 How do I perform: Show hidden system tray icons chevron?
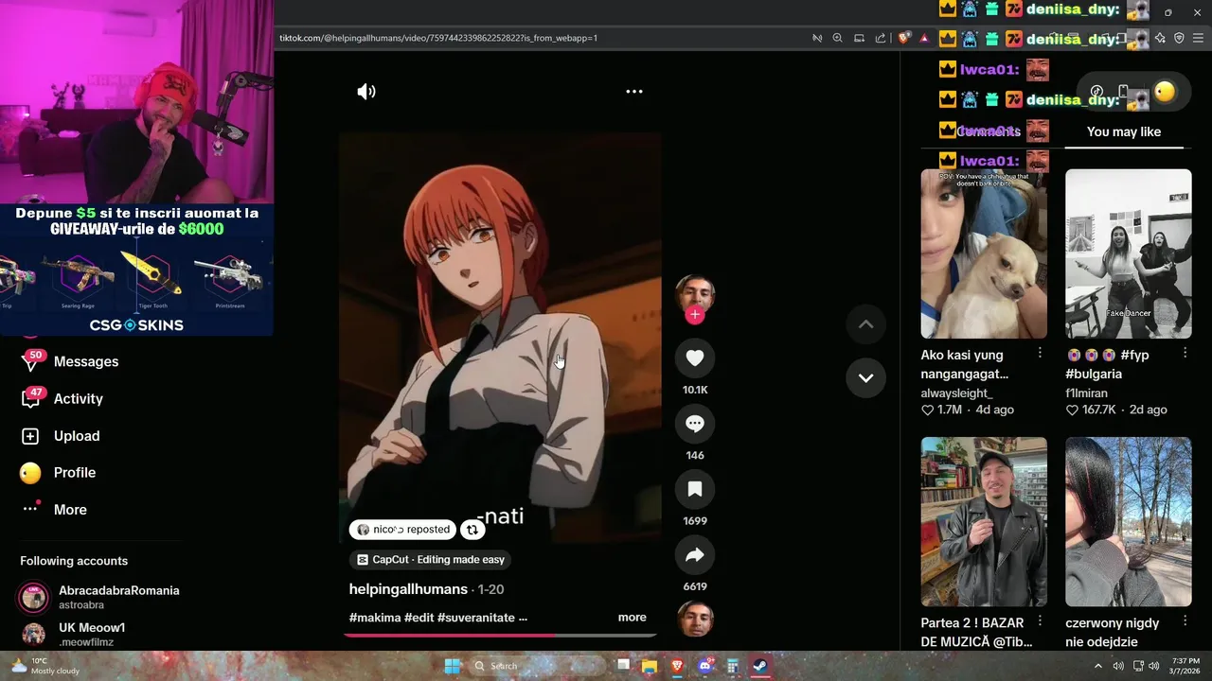1098,666
